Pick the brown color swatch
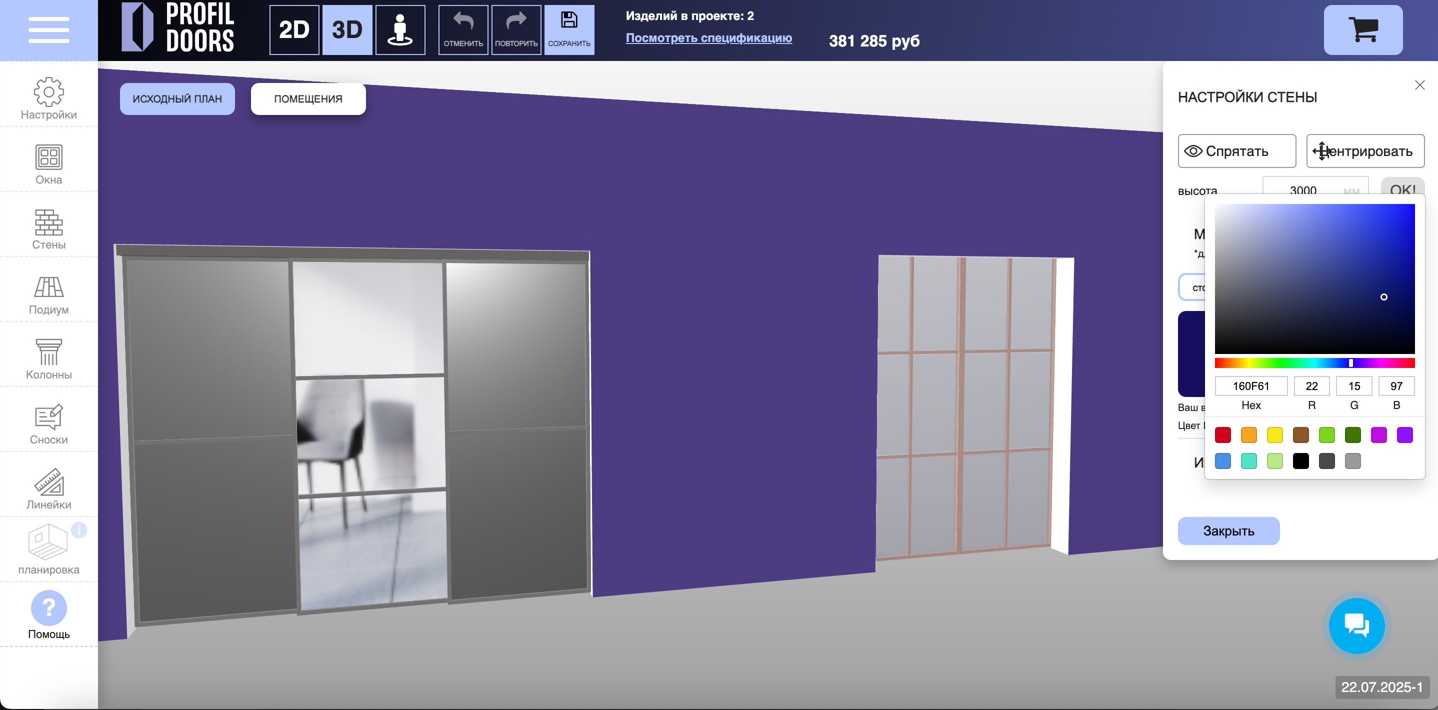This screenshot has height=710, width=1438. tap(1300, 434)
